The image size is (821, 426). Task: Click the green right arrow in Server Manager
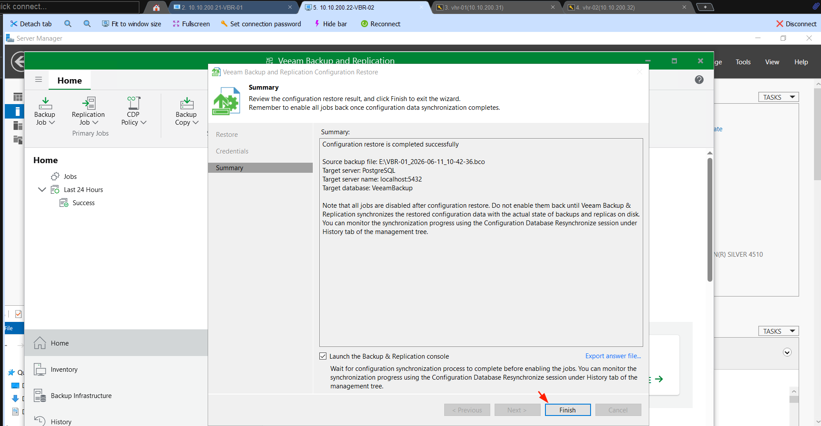coord(658,379)
